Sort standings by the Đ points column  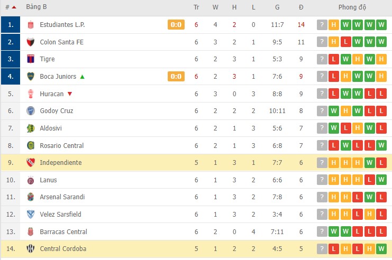tap(301, 7)
